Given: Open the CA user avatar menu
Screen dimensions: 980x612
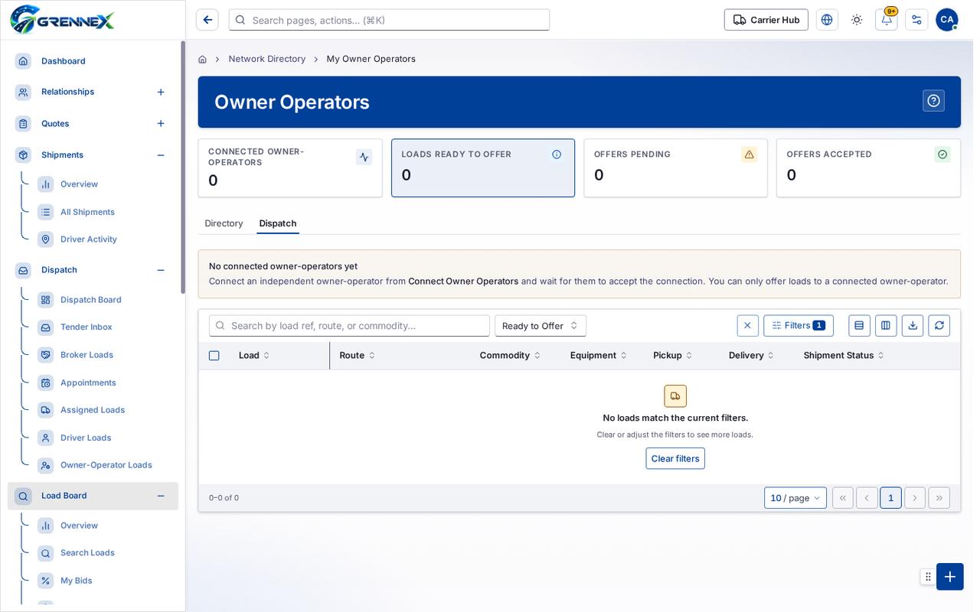Looking at the screenshot, I should [947, 20].
